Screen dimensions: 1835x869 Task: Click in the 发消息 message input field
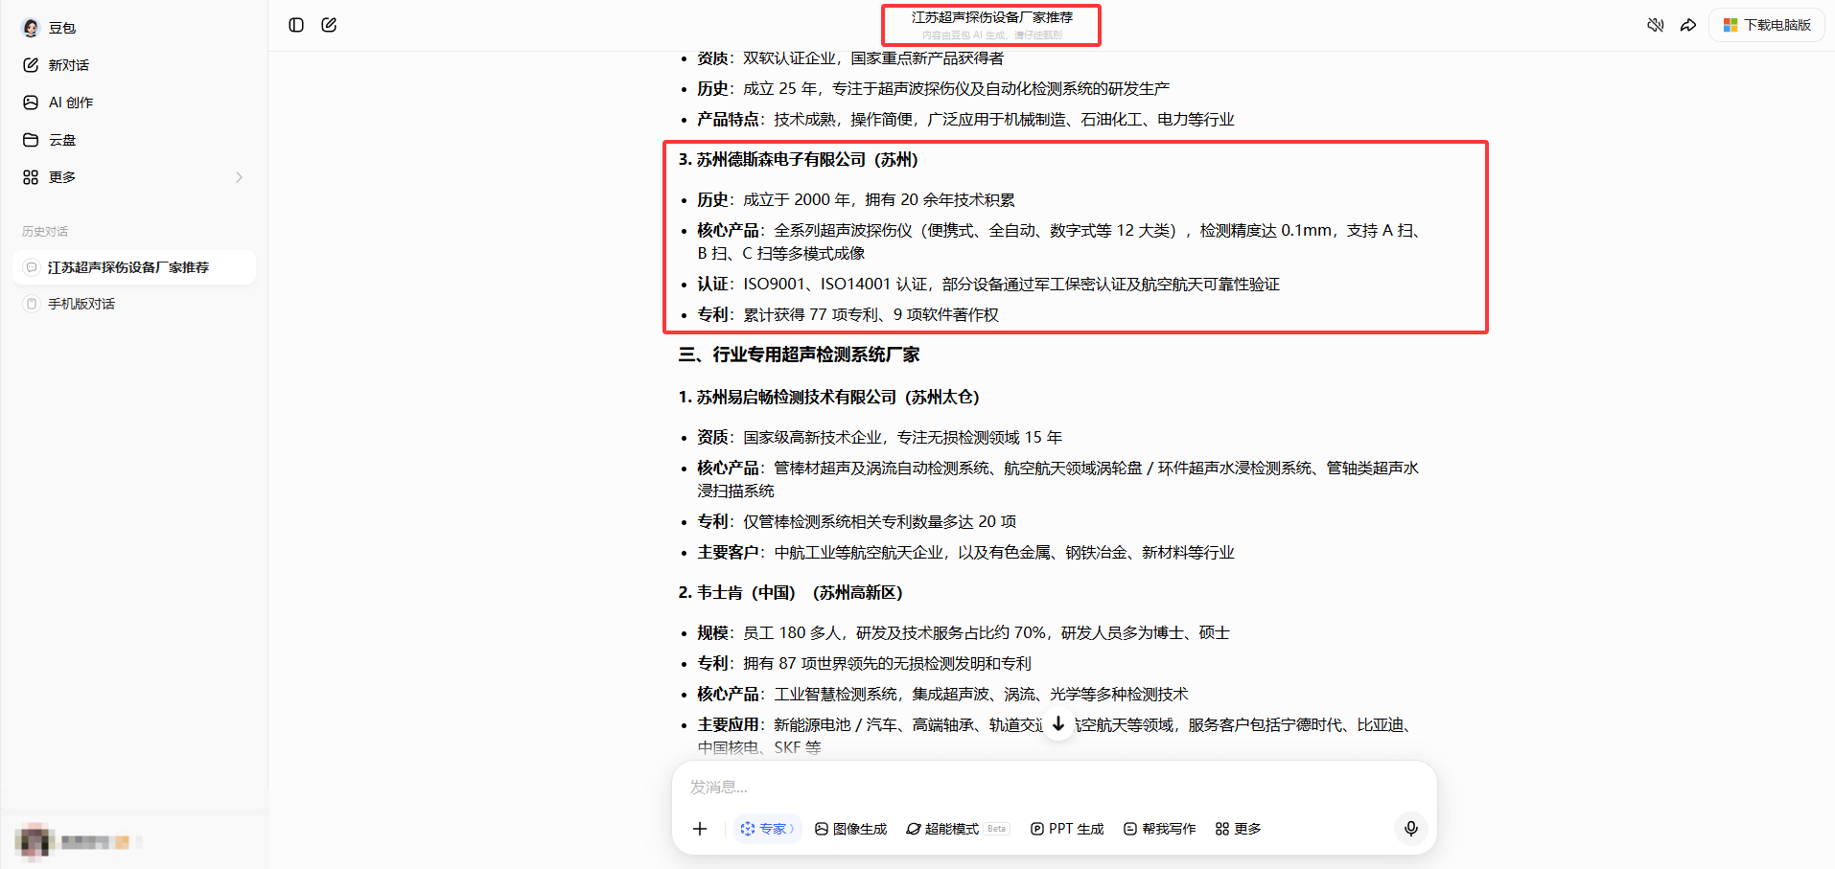[x=1055, y=788]
